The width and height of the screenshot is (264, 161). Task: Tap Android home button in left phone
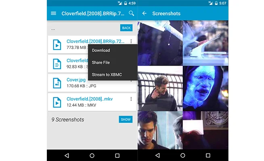(x=92, y=155)
